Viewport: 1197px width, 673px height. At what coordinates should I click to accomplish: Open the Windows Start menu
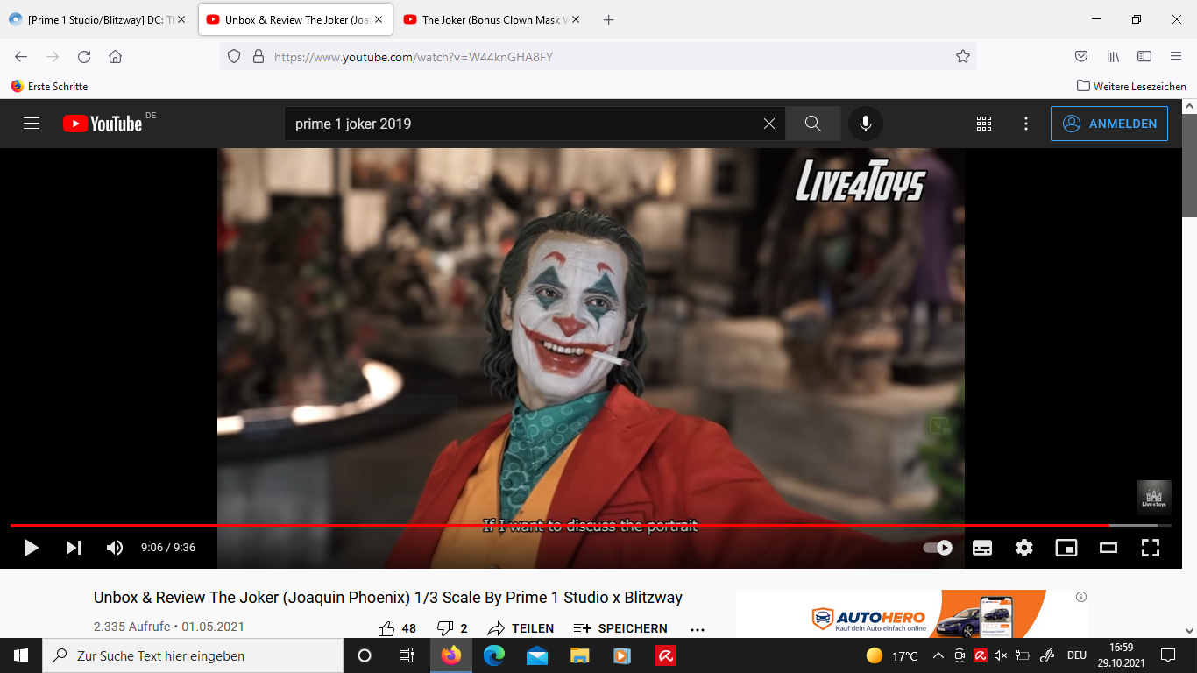pyautogui.click(x=21, y=655)
